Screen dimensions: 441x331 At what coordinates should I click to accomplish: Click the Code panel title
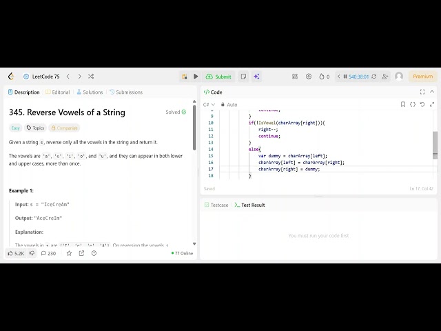click(x=213, y=92)
